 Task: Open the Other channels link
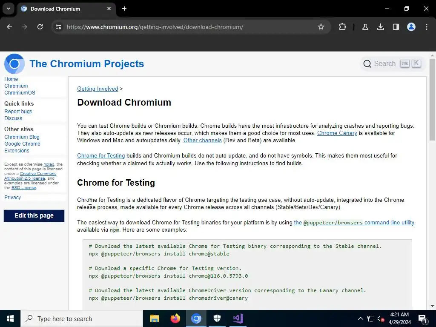coord(202,141)
